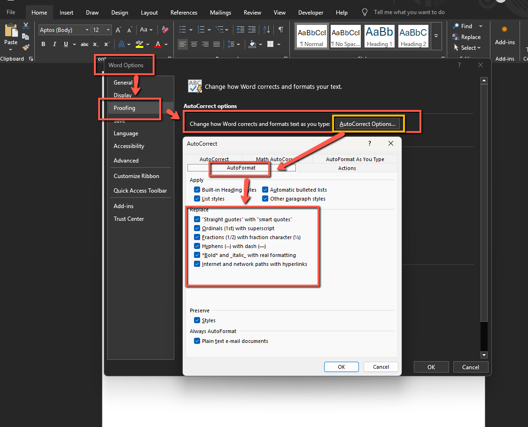Toggle the Bold and italic real formatting checkbox

click(x=197, y=255)
